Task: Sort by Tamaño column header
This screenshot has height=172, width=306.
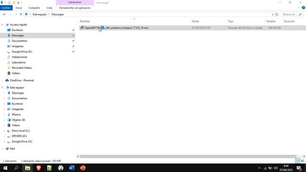Action: point(271,21)
